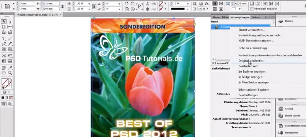Image resolution: width=306 pixels, height=137 pixels.
Task: Toggle constrain proportions for scaling chain
Action: click(94, 6)
